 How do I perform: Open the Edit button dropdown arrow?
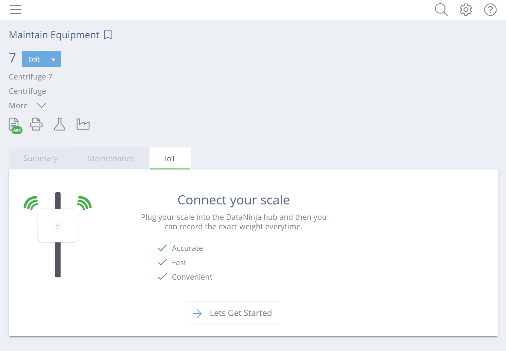click(53, 59)
